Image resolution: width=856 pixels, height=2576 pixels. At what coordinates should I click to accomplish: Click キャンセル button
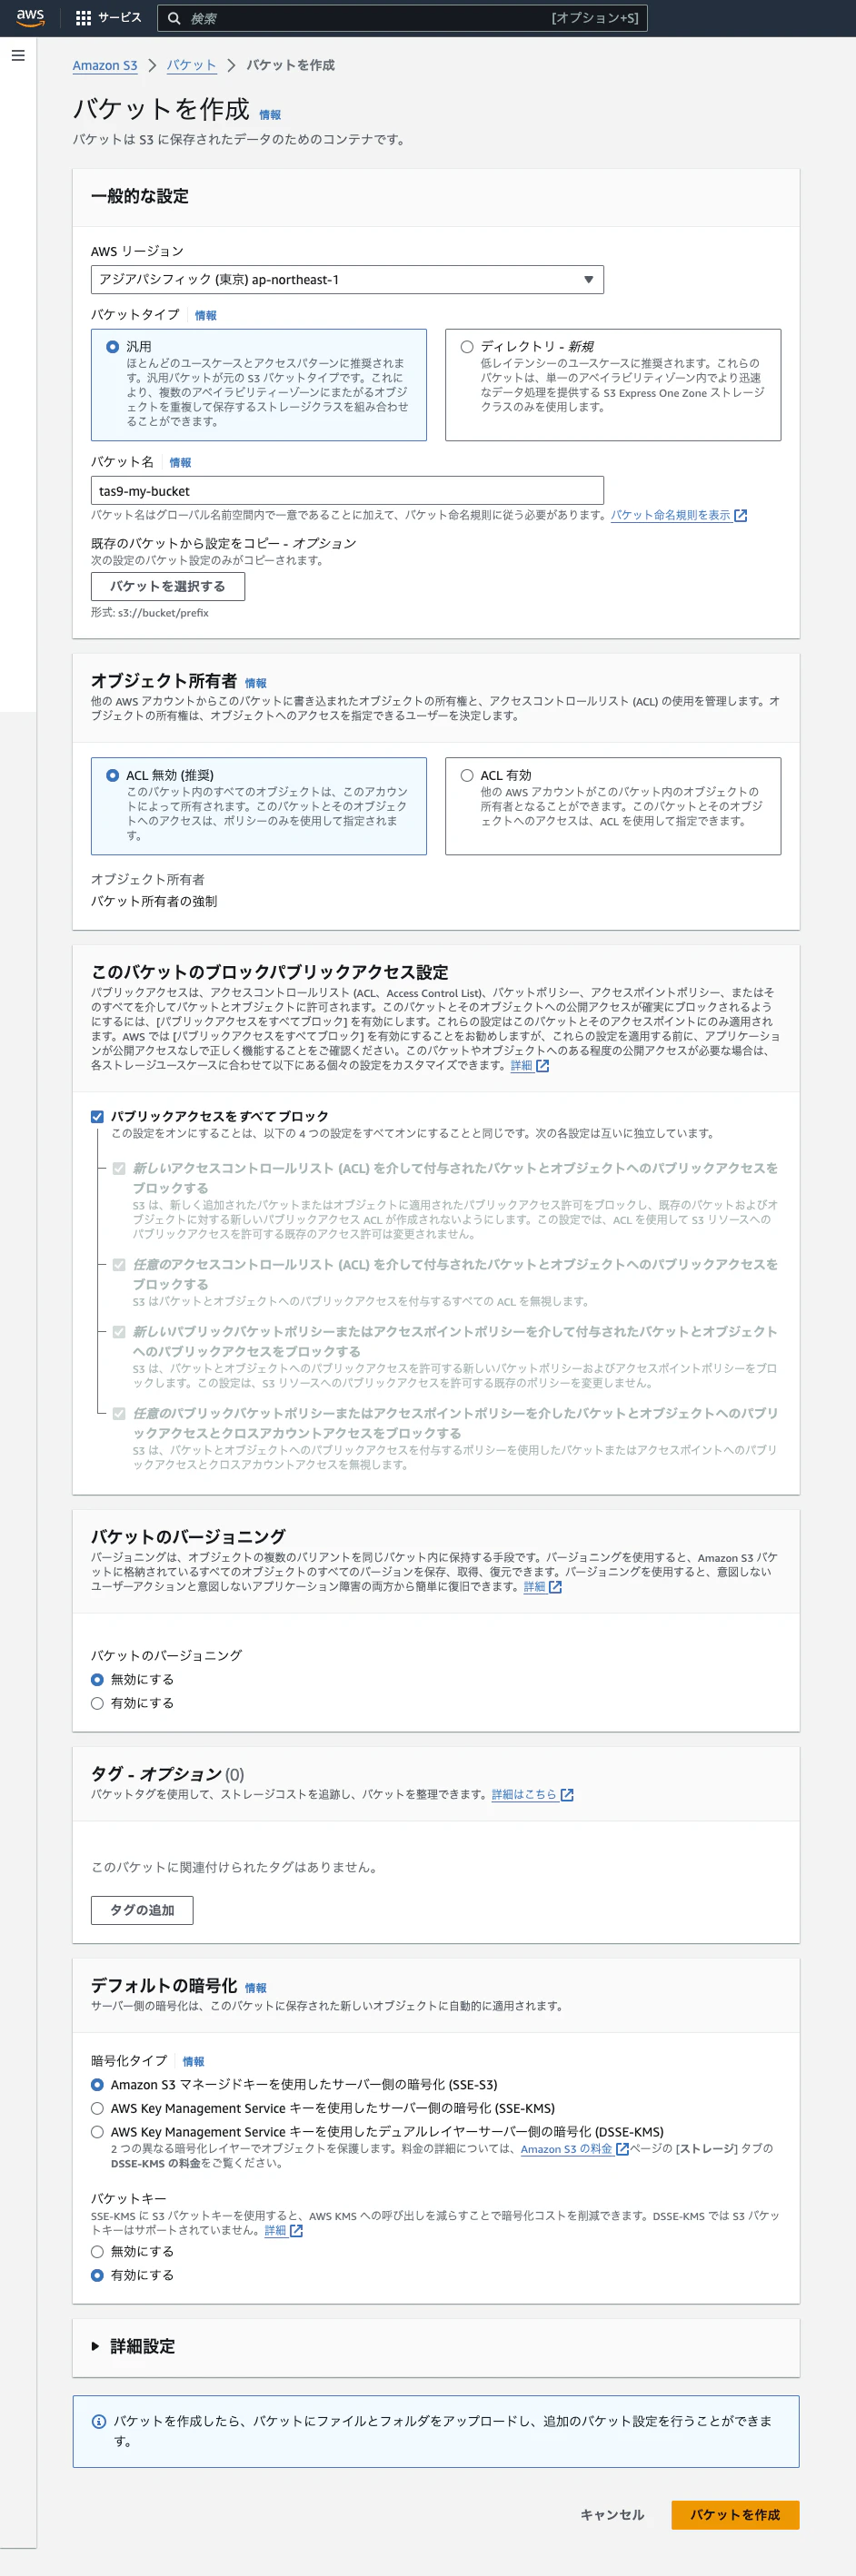point(612,2515)
